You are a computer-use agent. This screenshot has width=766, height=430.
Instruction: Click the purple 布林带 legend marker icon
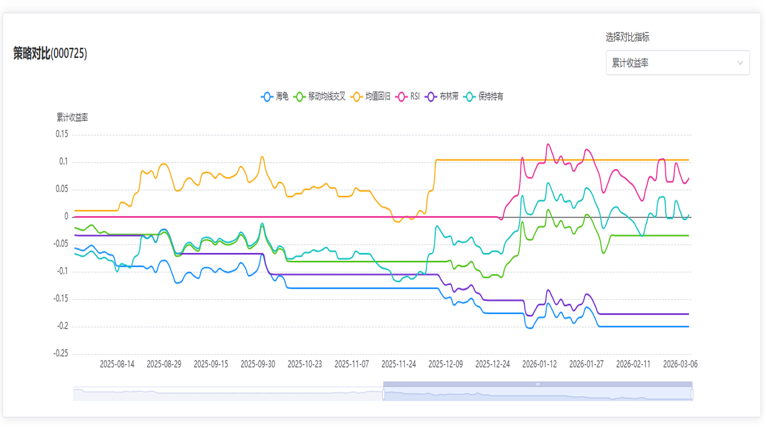tap(430, 97)
